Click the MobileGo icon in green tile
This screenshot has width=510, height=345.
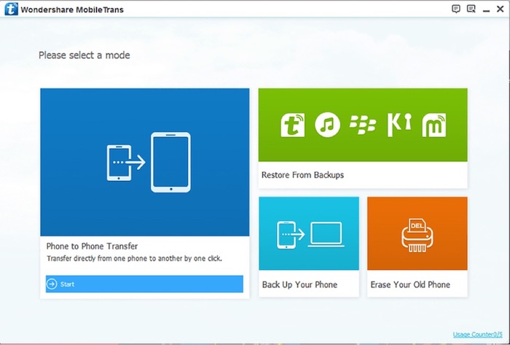[x=434, y=125]
